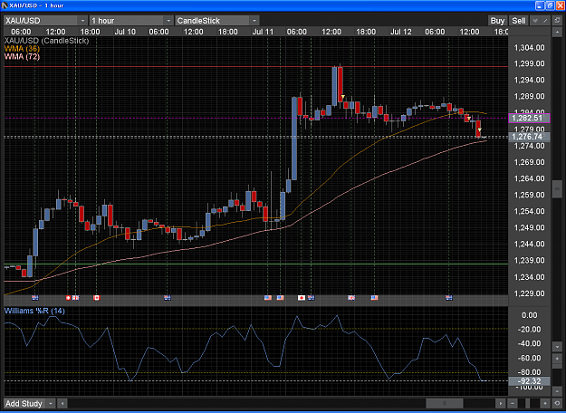Click the 1,276.74 current price label
Screen dimensions: 566x413
click(x=529, y=137)
